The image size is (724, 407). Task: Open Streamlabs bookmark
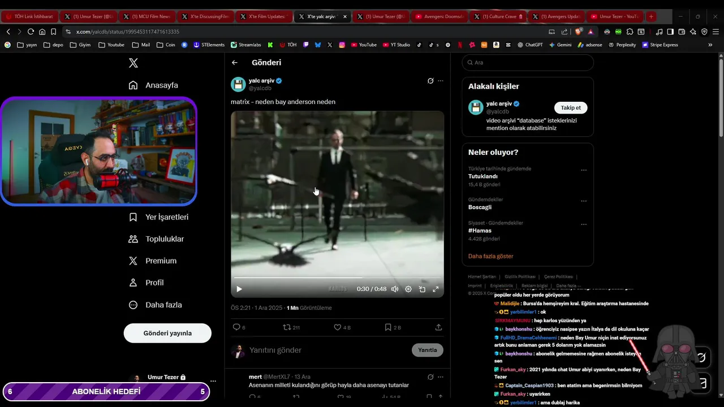point(245,45)
